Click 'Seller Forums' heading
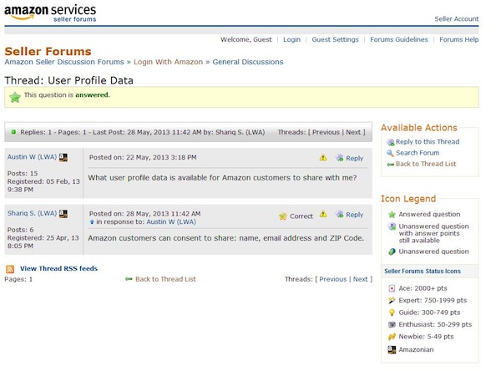The width and height of the screenshot is (501, 371). click(x=48, y=51)
